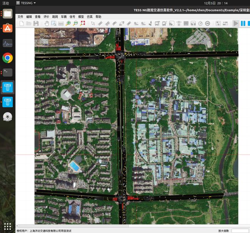This screenshot has width=250, height=233.
Task: Open Files from the Ubuntu dock
Action: coord(8,14)
